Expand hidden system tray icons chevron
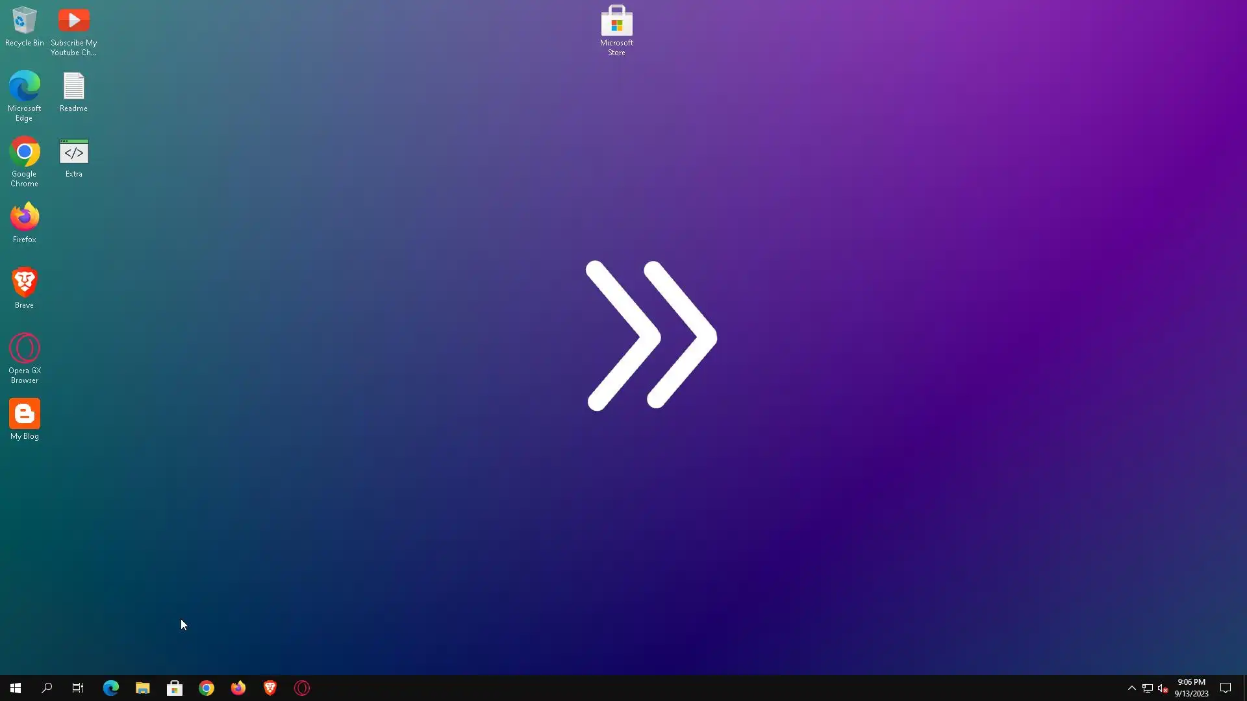This screenshot has width=1247, height=701. 1131,688
